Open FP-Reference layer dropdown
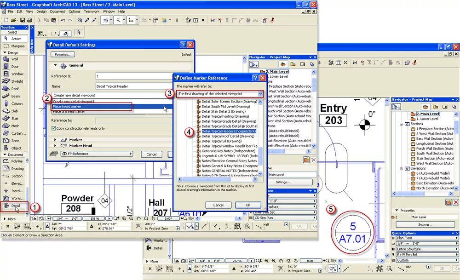460x280 pixels. coord(97,154)
